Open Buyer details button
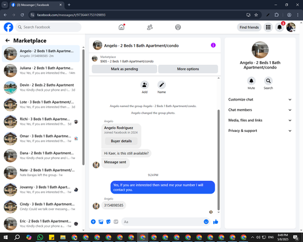303x242 pixels. tap(121, 141)
